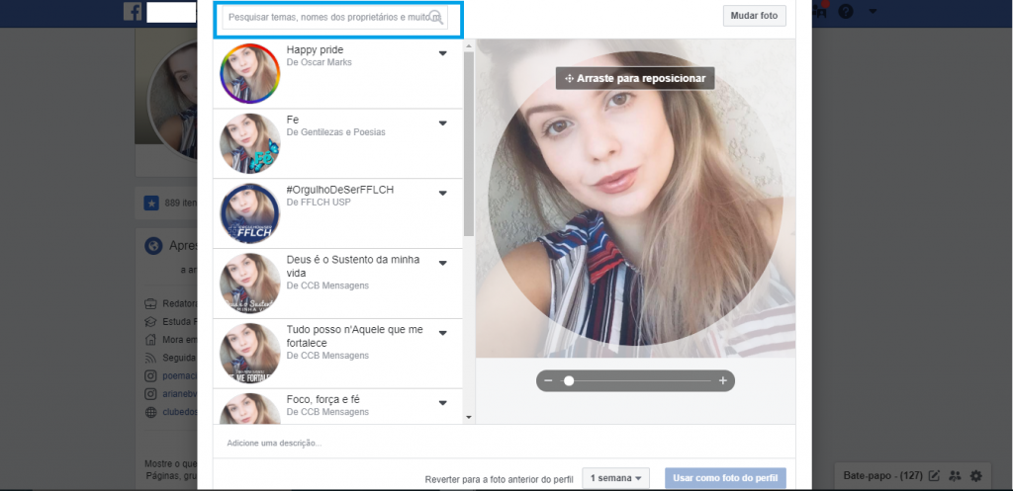Select the Tudo posso n'Aquele frame thumbnail
The image size is (1013, 491).
coord(250,353)
